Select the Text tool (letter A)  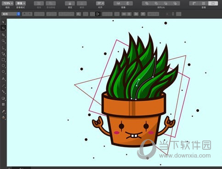pos(3,79)
